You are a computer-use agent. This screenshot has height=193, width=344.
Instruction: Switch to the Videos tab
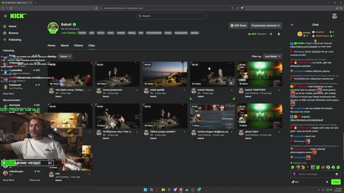coord(78,45)
